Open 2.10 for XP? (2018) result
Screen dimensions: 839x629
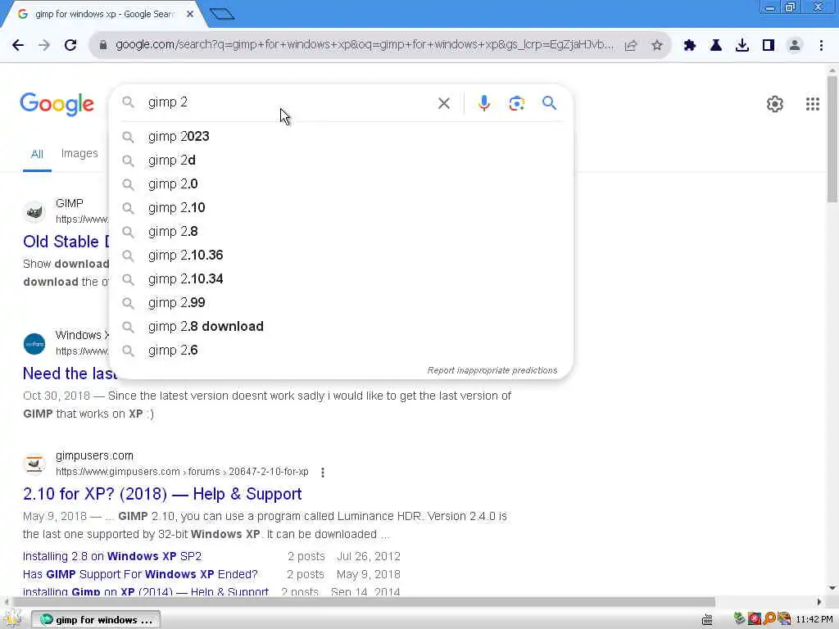tap(162, 494)
